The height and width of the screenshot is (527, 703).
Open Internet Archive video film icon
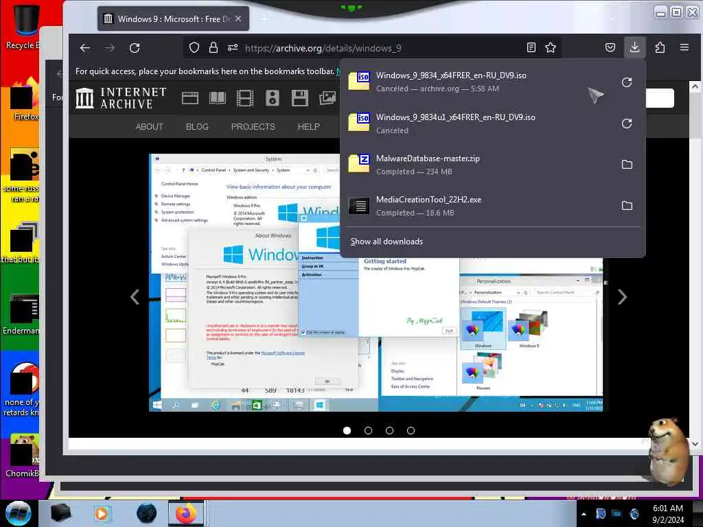click(x=245, y=98)
